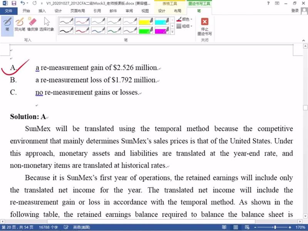The height and width of the screenshot is (231, 308).
Task: Undo the last action
Action: (x=23, y=3)
